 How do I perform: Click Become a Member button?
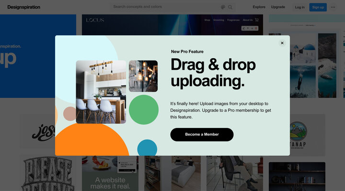[202, 135]
